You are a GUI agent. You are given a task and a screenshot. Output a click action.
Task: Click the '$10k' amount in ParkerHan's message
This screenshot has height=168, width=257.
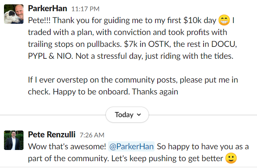point(192,21)
